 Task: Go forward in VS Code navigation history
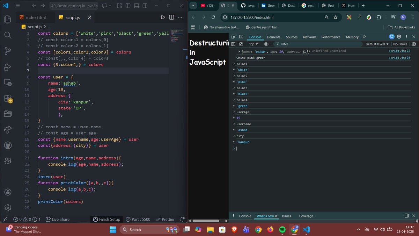43,6
